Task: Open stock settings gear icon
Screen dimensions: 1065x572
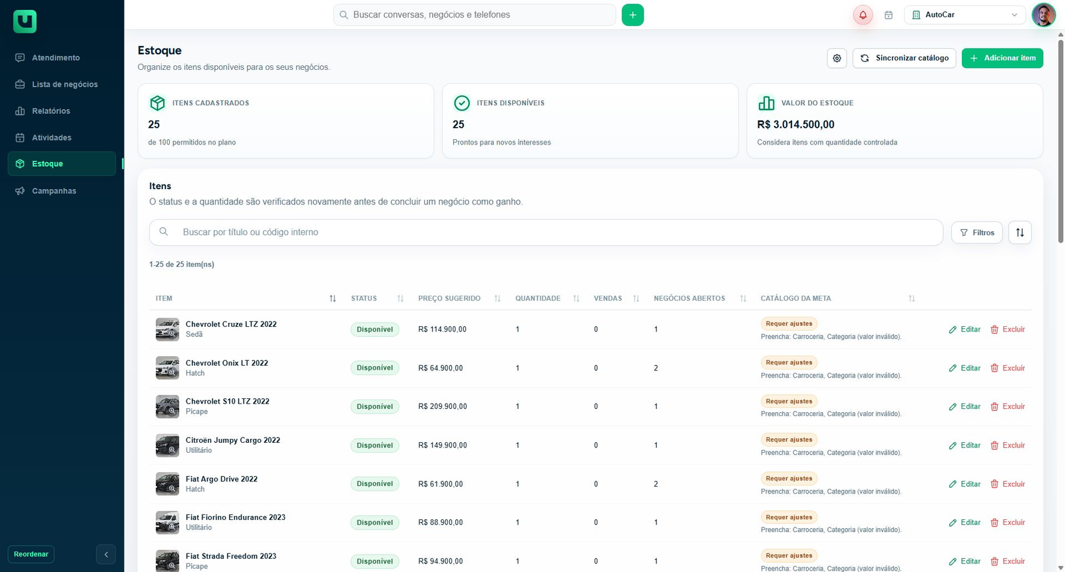Action: [x=837, y=58]
